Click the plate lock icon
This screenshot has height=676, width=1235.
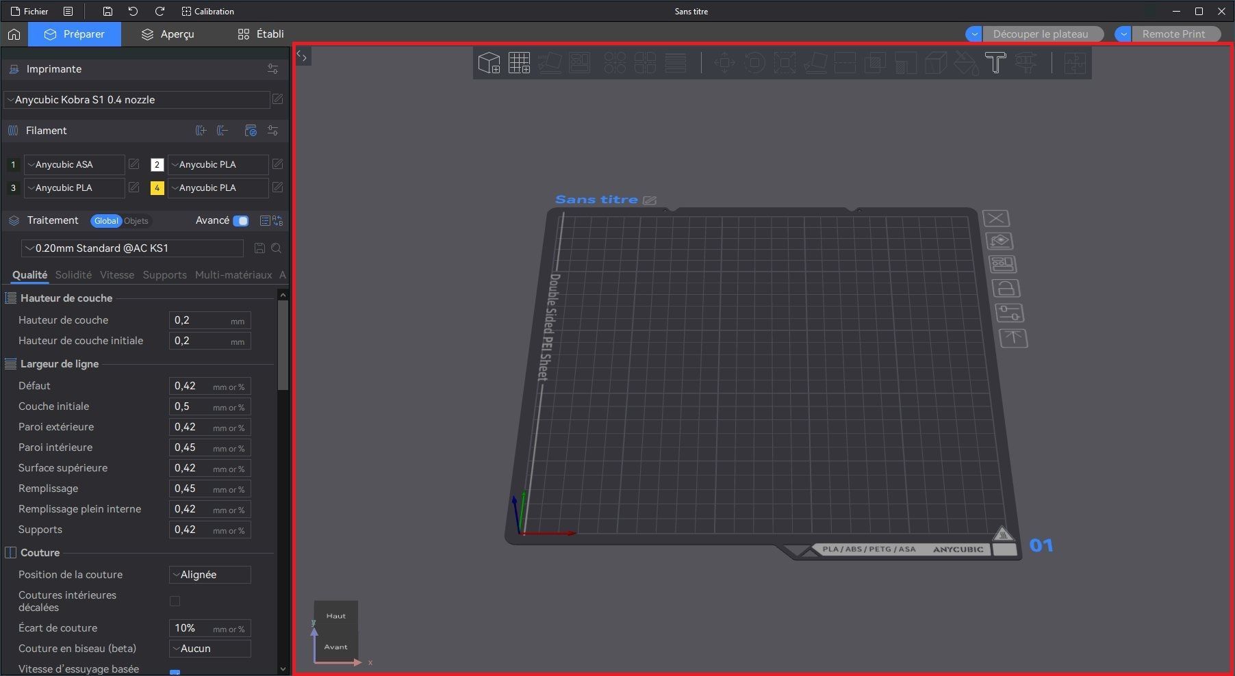pyautogui.click(x=1006, y=289)
